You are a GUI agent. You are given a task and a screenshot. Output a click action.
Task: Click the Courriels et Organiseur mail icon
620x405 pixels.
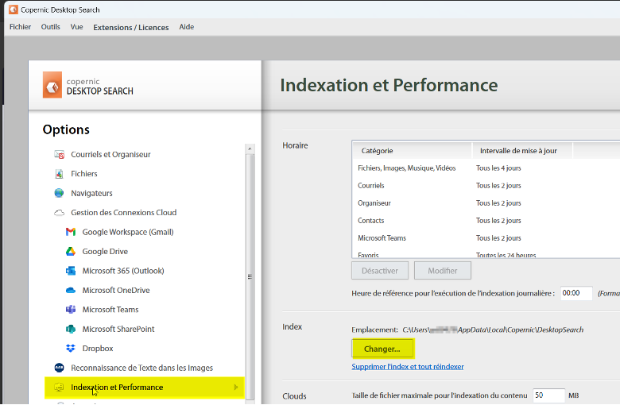(x=59, y=155)
